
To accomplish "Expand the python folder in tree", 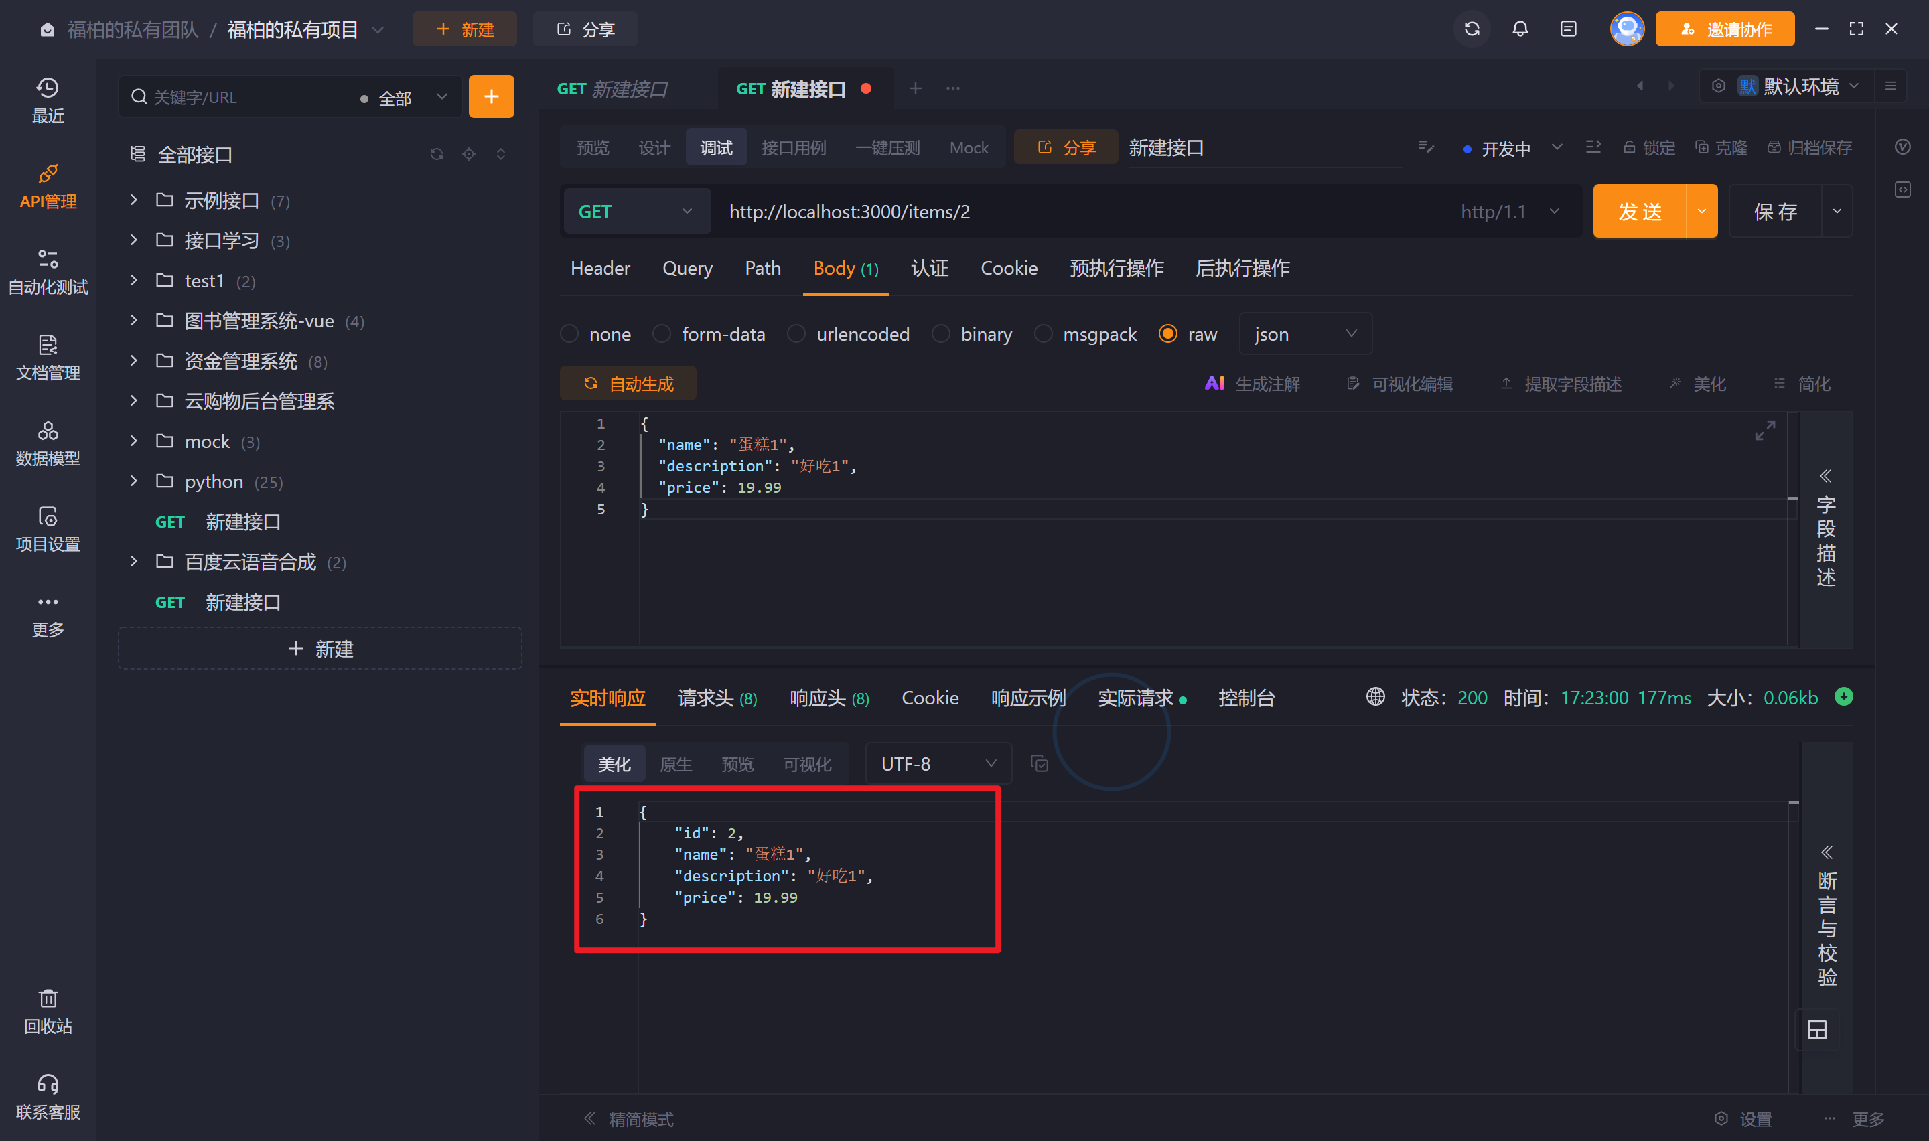I will 135,481.
